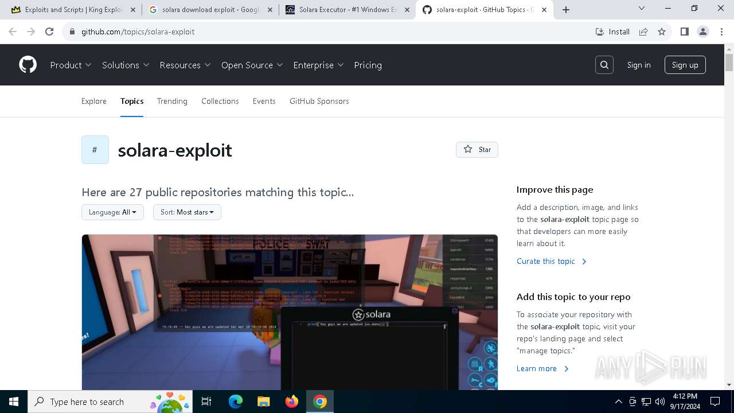Click the Curate this topic link
This screenshot has height=413, width=734.
click(552, 261)
